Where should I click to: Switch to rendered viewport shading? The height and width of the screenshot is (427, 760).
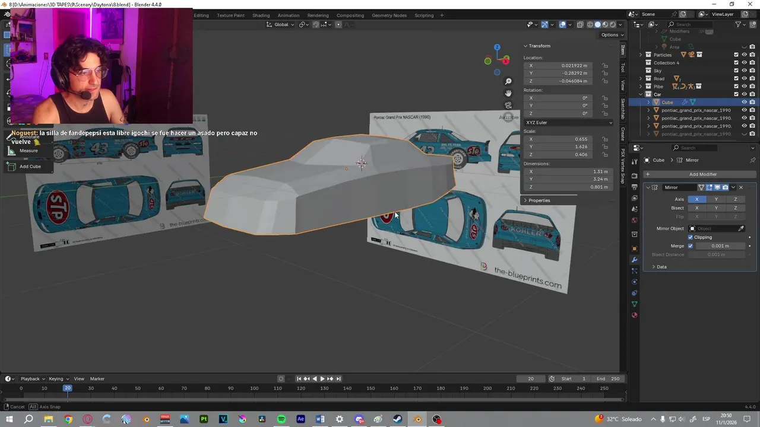(x=613, y=24)
